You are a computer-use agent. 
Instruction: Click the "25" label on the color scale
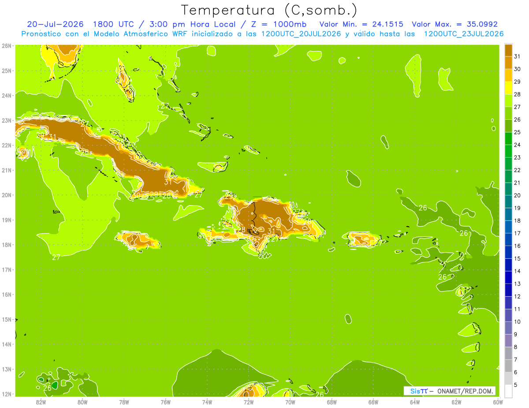pyautogui.click(x=517, y=132)
